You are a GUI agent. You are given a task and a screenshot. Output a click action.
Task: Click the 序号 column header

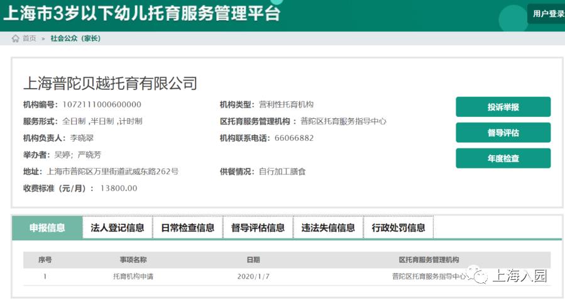point(45,260)
